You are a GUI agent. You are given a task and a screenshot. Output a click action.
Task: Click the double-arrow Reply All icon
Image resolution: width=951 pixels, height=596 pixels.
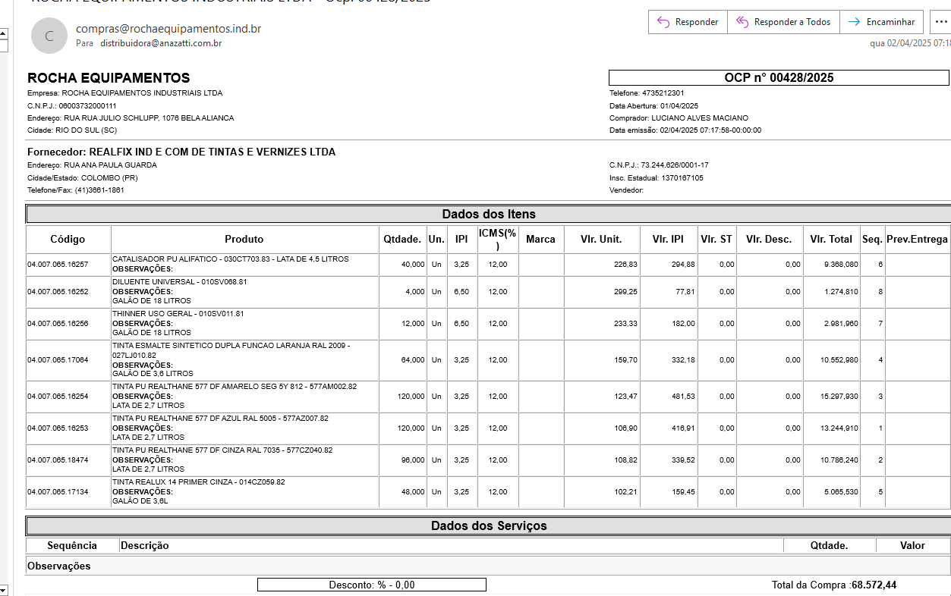(742, 22)
